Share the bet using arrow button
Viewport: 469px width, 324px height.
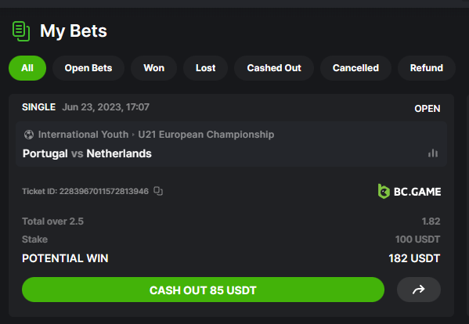[x=418, y=290]
